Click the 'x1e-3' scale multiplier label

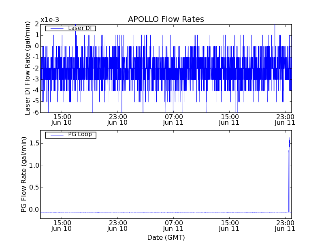(x=50, y=20)
